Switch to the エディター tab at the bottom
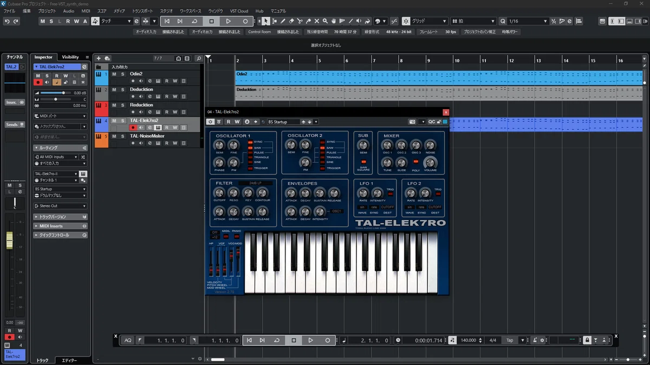The height and width of the screenshot is (365, 650). pyautogui.click(x=69, y=360)
